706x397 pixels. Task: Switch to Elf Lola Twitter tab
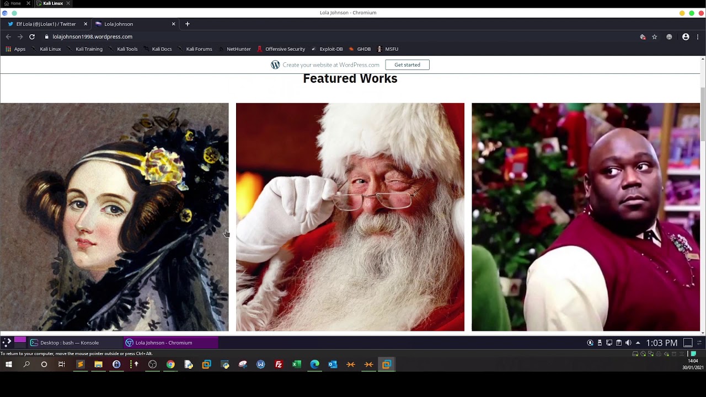coord(46,24)
